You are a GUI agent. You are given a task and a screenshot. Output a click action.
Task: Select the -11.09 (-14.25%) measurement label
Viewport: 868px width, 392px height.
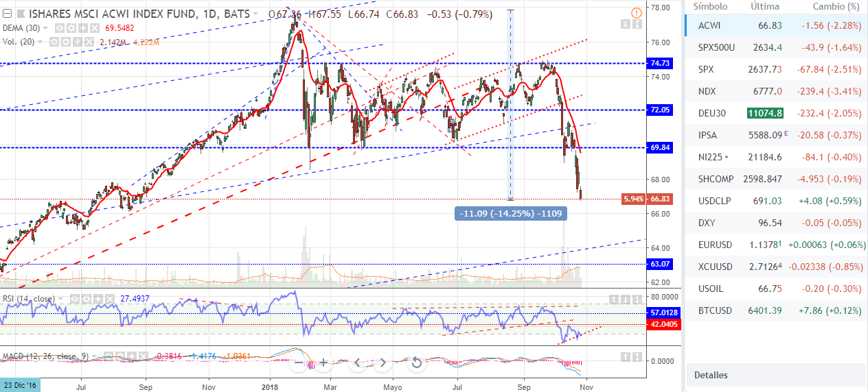point(510,214)
